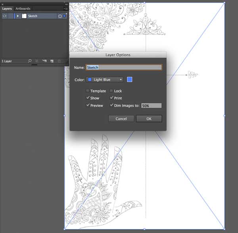Click Make/Release Clipping Mask icon
The image size is (238, 233).
point(36,61)
